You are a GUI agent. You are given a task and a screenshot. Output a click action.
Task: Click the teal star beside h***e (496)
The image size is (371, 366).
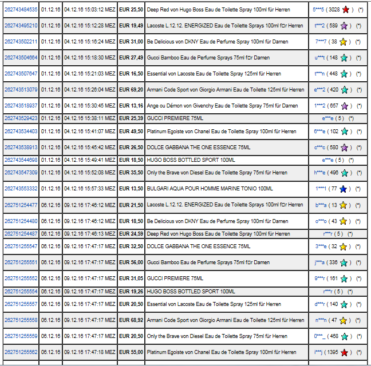click(345, 173)
